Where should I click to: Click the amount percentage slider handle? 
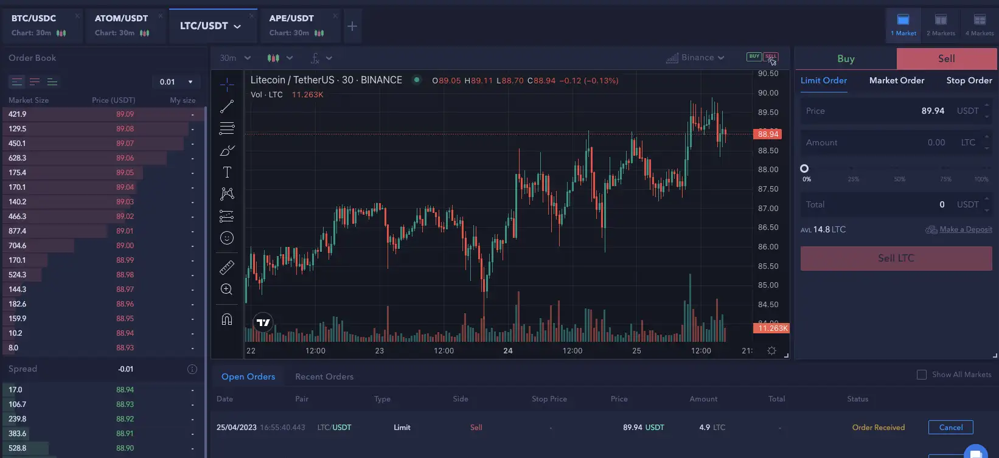(x=804, y=168)
